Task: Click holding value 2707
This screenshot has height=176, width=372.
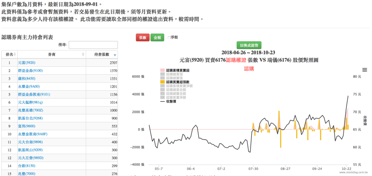Action: click(x=114, y=63)
